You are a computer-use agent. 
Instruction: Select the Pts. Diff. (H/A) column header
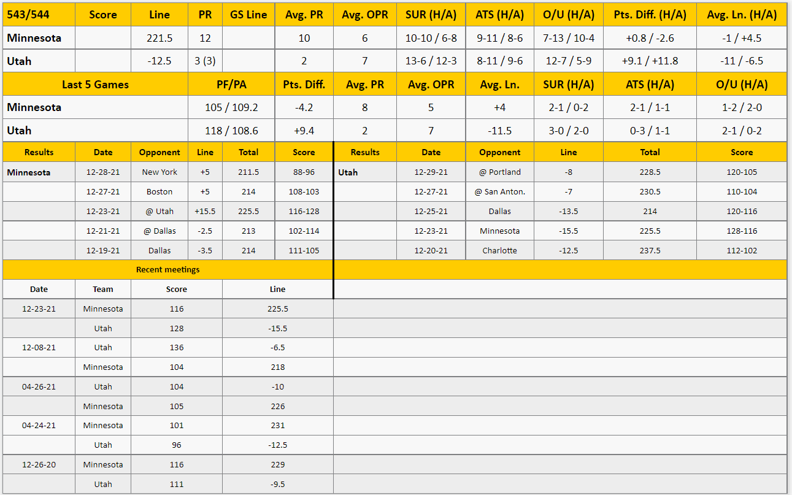click(650, 15)
